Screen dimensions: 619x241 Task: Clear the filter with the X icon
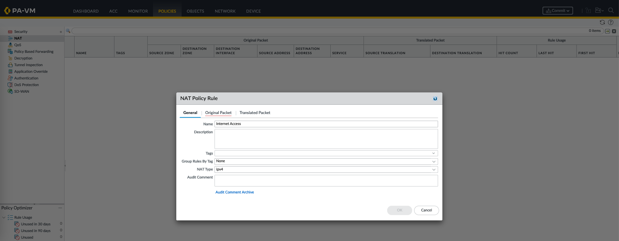(x=614, y=31)
